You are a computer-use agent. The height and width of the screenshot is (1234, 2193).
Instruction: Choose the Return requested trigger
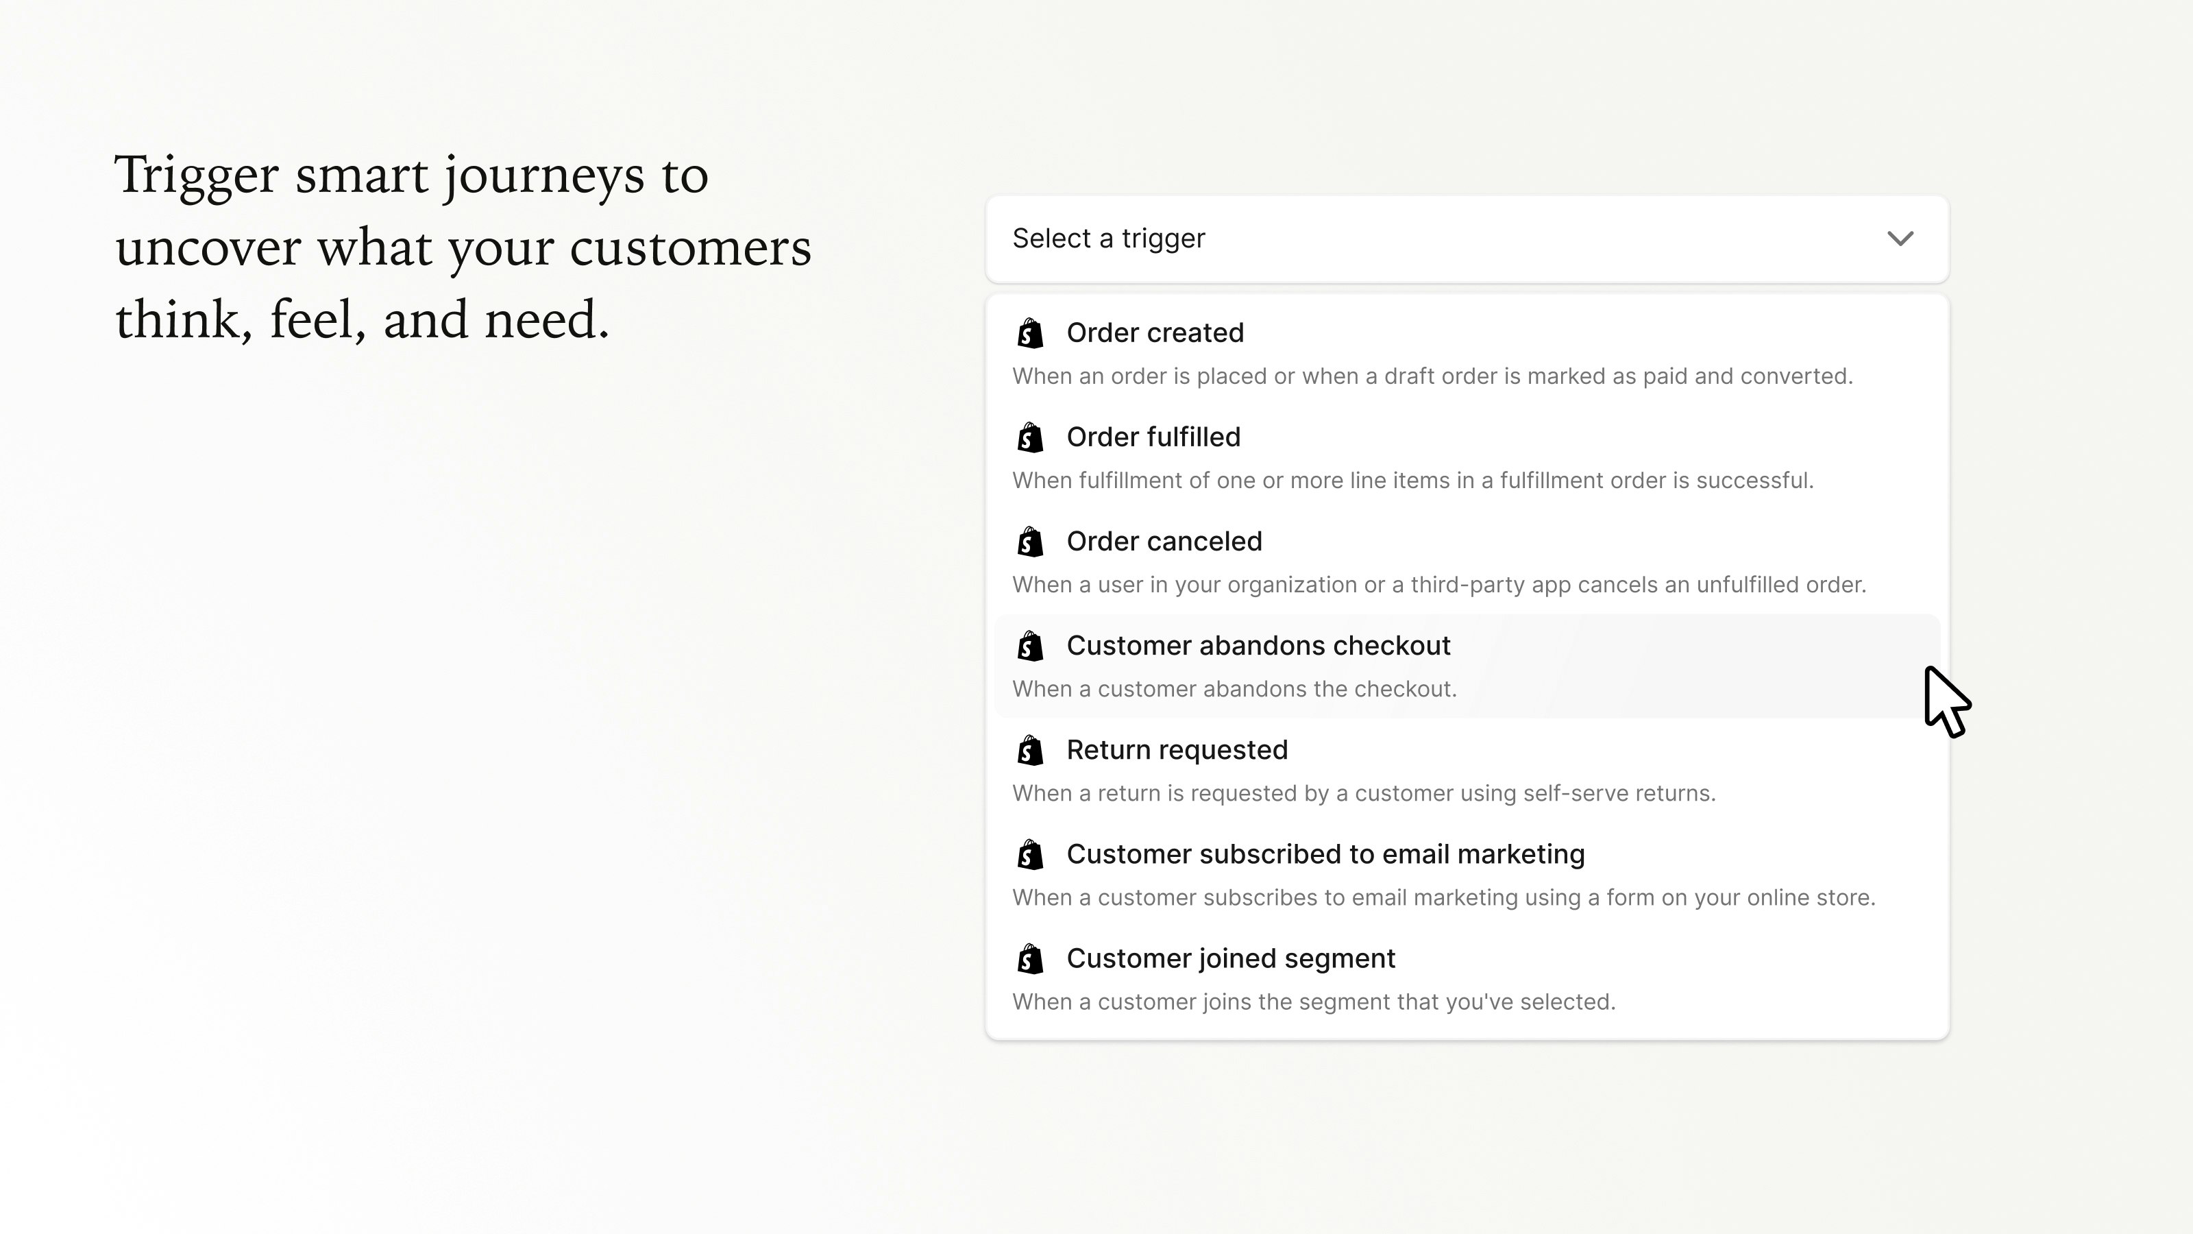[1177, 750]
